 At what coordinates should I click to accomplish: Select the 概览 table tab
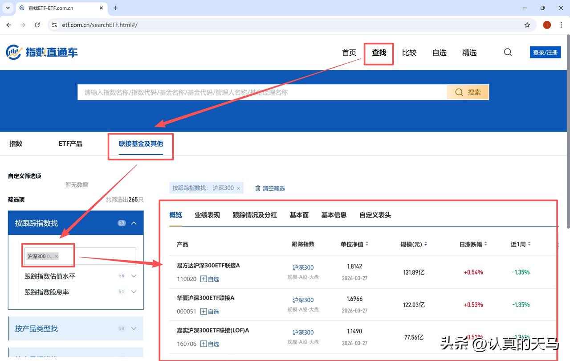coord(176,215)
